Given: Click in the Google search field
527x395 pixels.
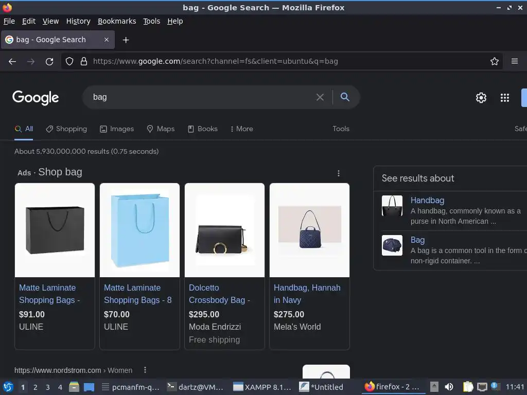Looking at the screenshot, I should [x=202, y=97].
